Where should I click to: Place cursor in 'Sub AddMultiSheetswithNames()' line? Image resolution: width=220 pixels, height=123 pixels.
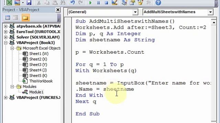pyautogui.click(x=125, y=21)
